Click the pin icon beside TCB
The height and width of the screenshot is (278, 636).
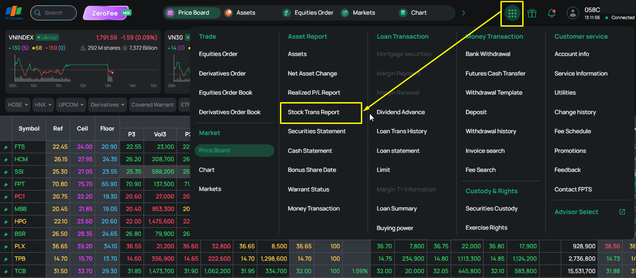point(6,271)
